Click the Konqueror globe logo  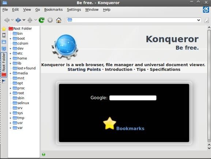tap(65, 47)
